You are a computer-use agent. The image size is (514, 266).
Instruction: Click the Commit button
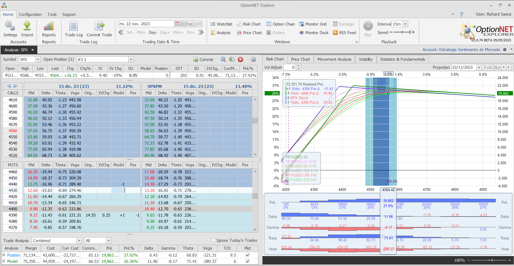203,59
